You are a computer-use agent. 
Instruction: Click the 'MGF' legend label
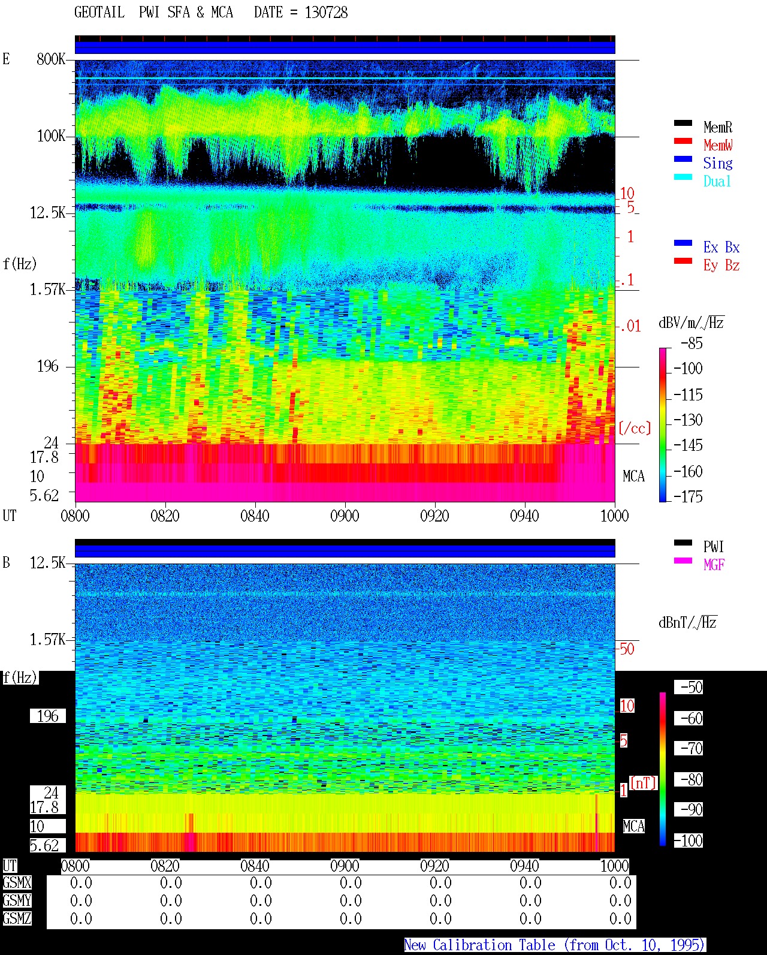(x=714, y=565)
